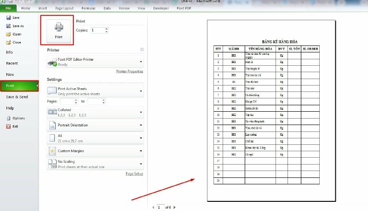Click the Foxit PDF printer status icon
The width and height of the screenshot is (368, 211).
click(52, 62)
